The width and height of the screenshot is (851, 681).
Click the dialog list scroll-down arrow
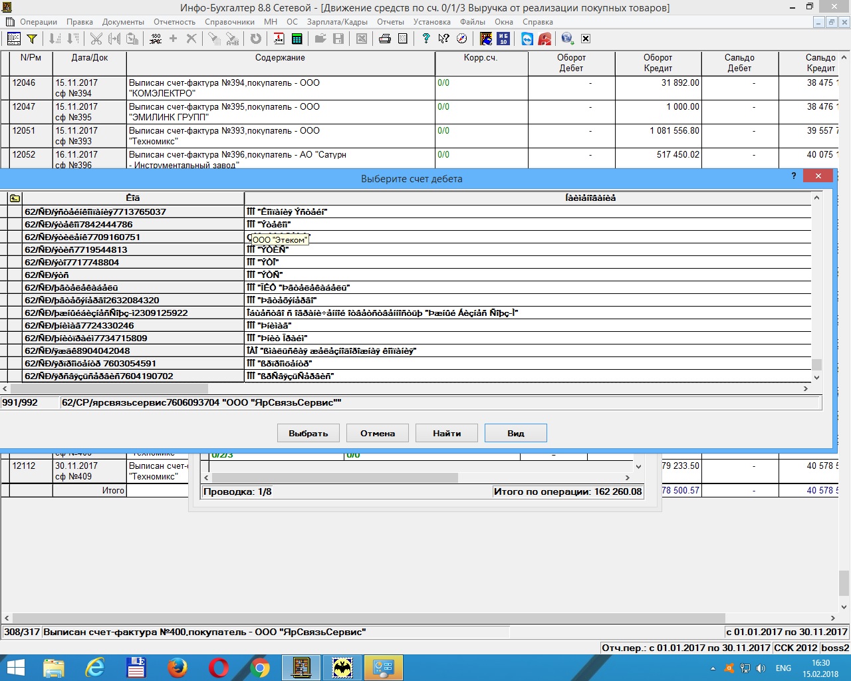816,377
